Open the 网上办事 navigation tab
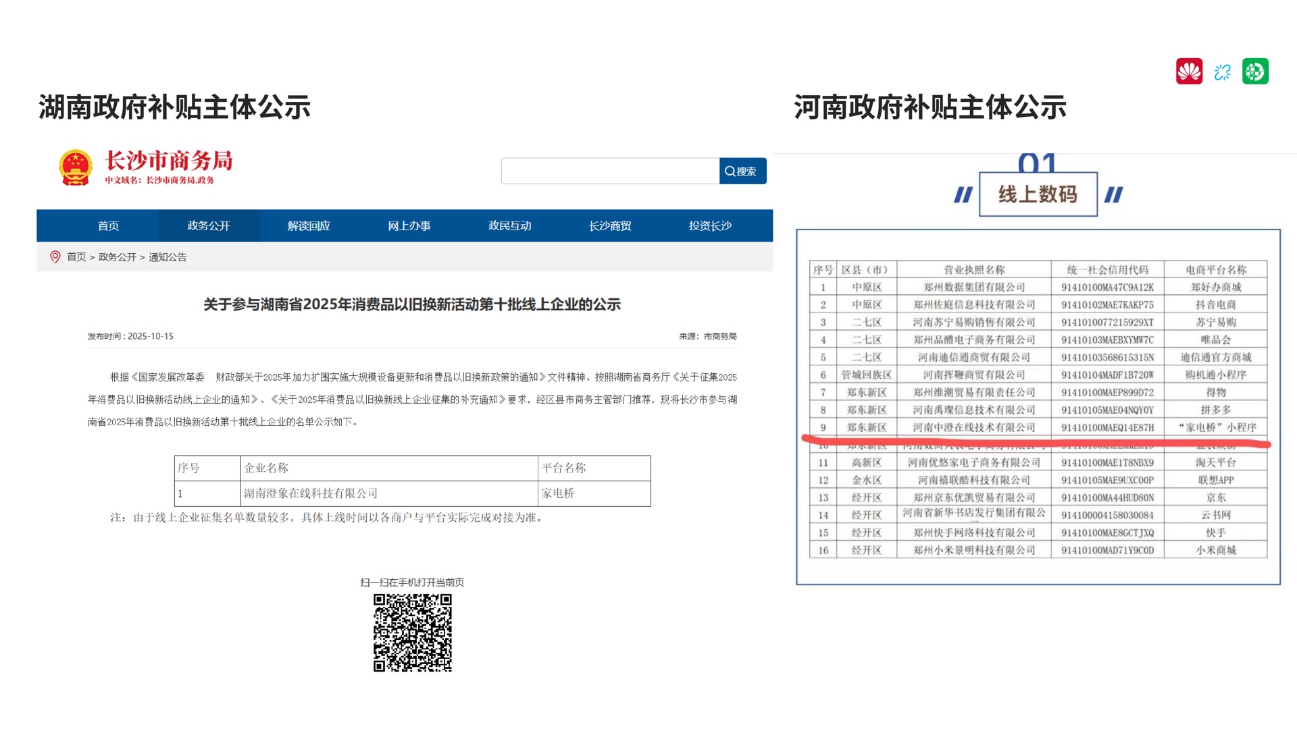The height and width of the screenshot is (729, 1297). coord(409,225)
